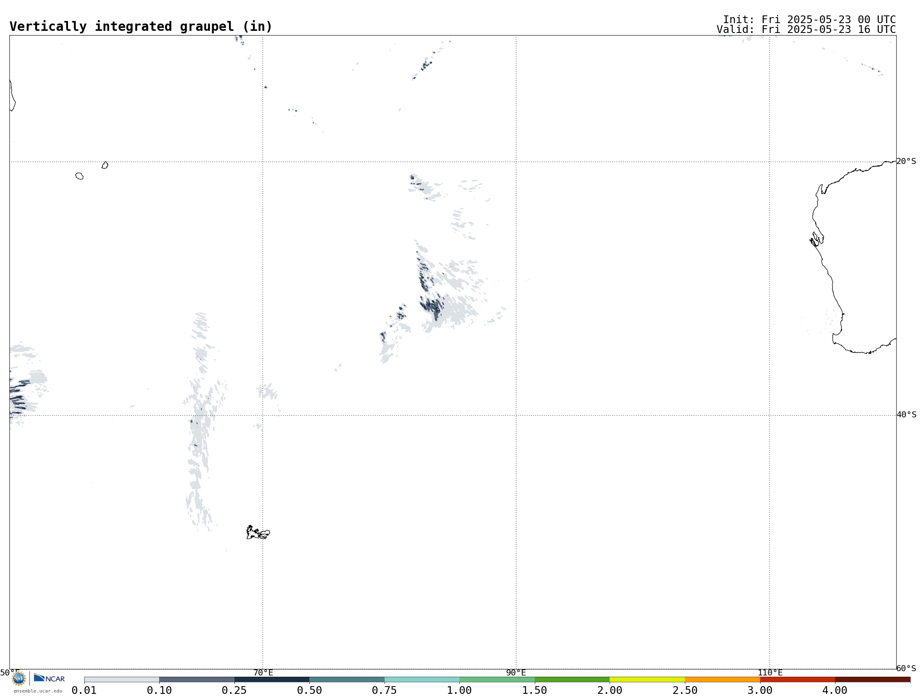The image size is (924, 696).
Task: Select the dark navy 0.25 color swatch
Action: click(x=272, y=680)
